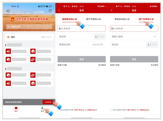Click 验证码 captcha field on the 15:13 login screen
This screenshot has width=163, height=121.
[x=75, y=37]
